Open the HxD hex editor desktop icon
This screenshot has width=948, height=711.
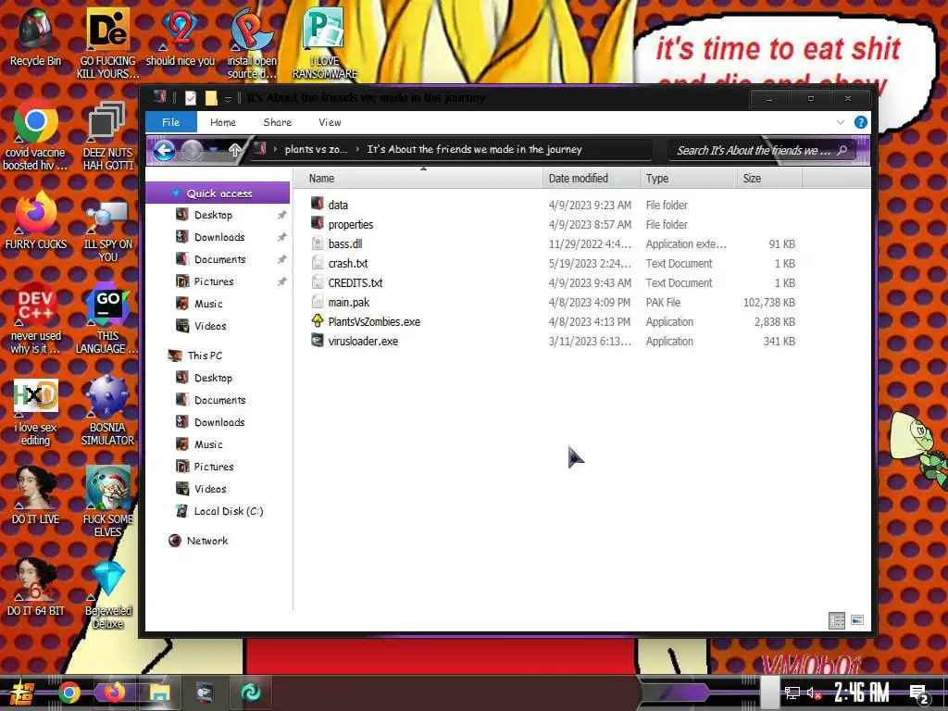35,411
